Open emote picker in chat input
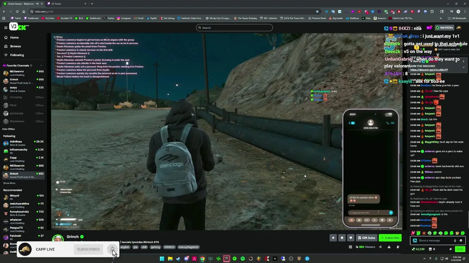Image resolution: width=469 pixels, height=263 pixels. tap(461, 240)
